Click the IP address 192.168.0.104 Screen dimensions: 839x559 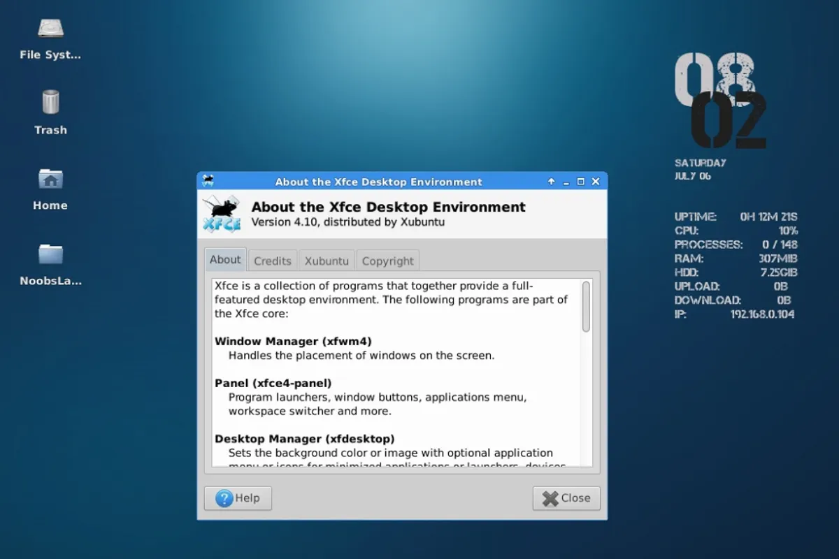click(762, 314)
